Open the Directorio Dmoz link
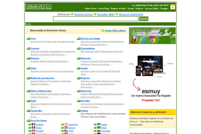The image size is (201, 134). coord(83,14)
